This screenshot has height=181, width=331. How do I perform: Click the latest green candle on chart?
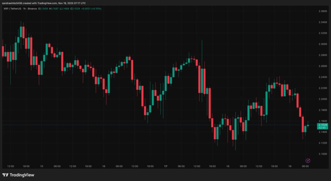pyautogui.click(x=308, y=125)
